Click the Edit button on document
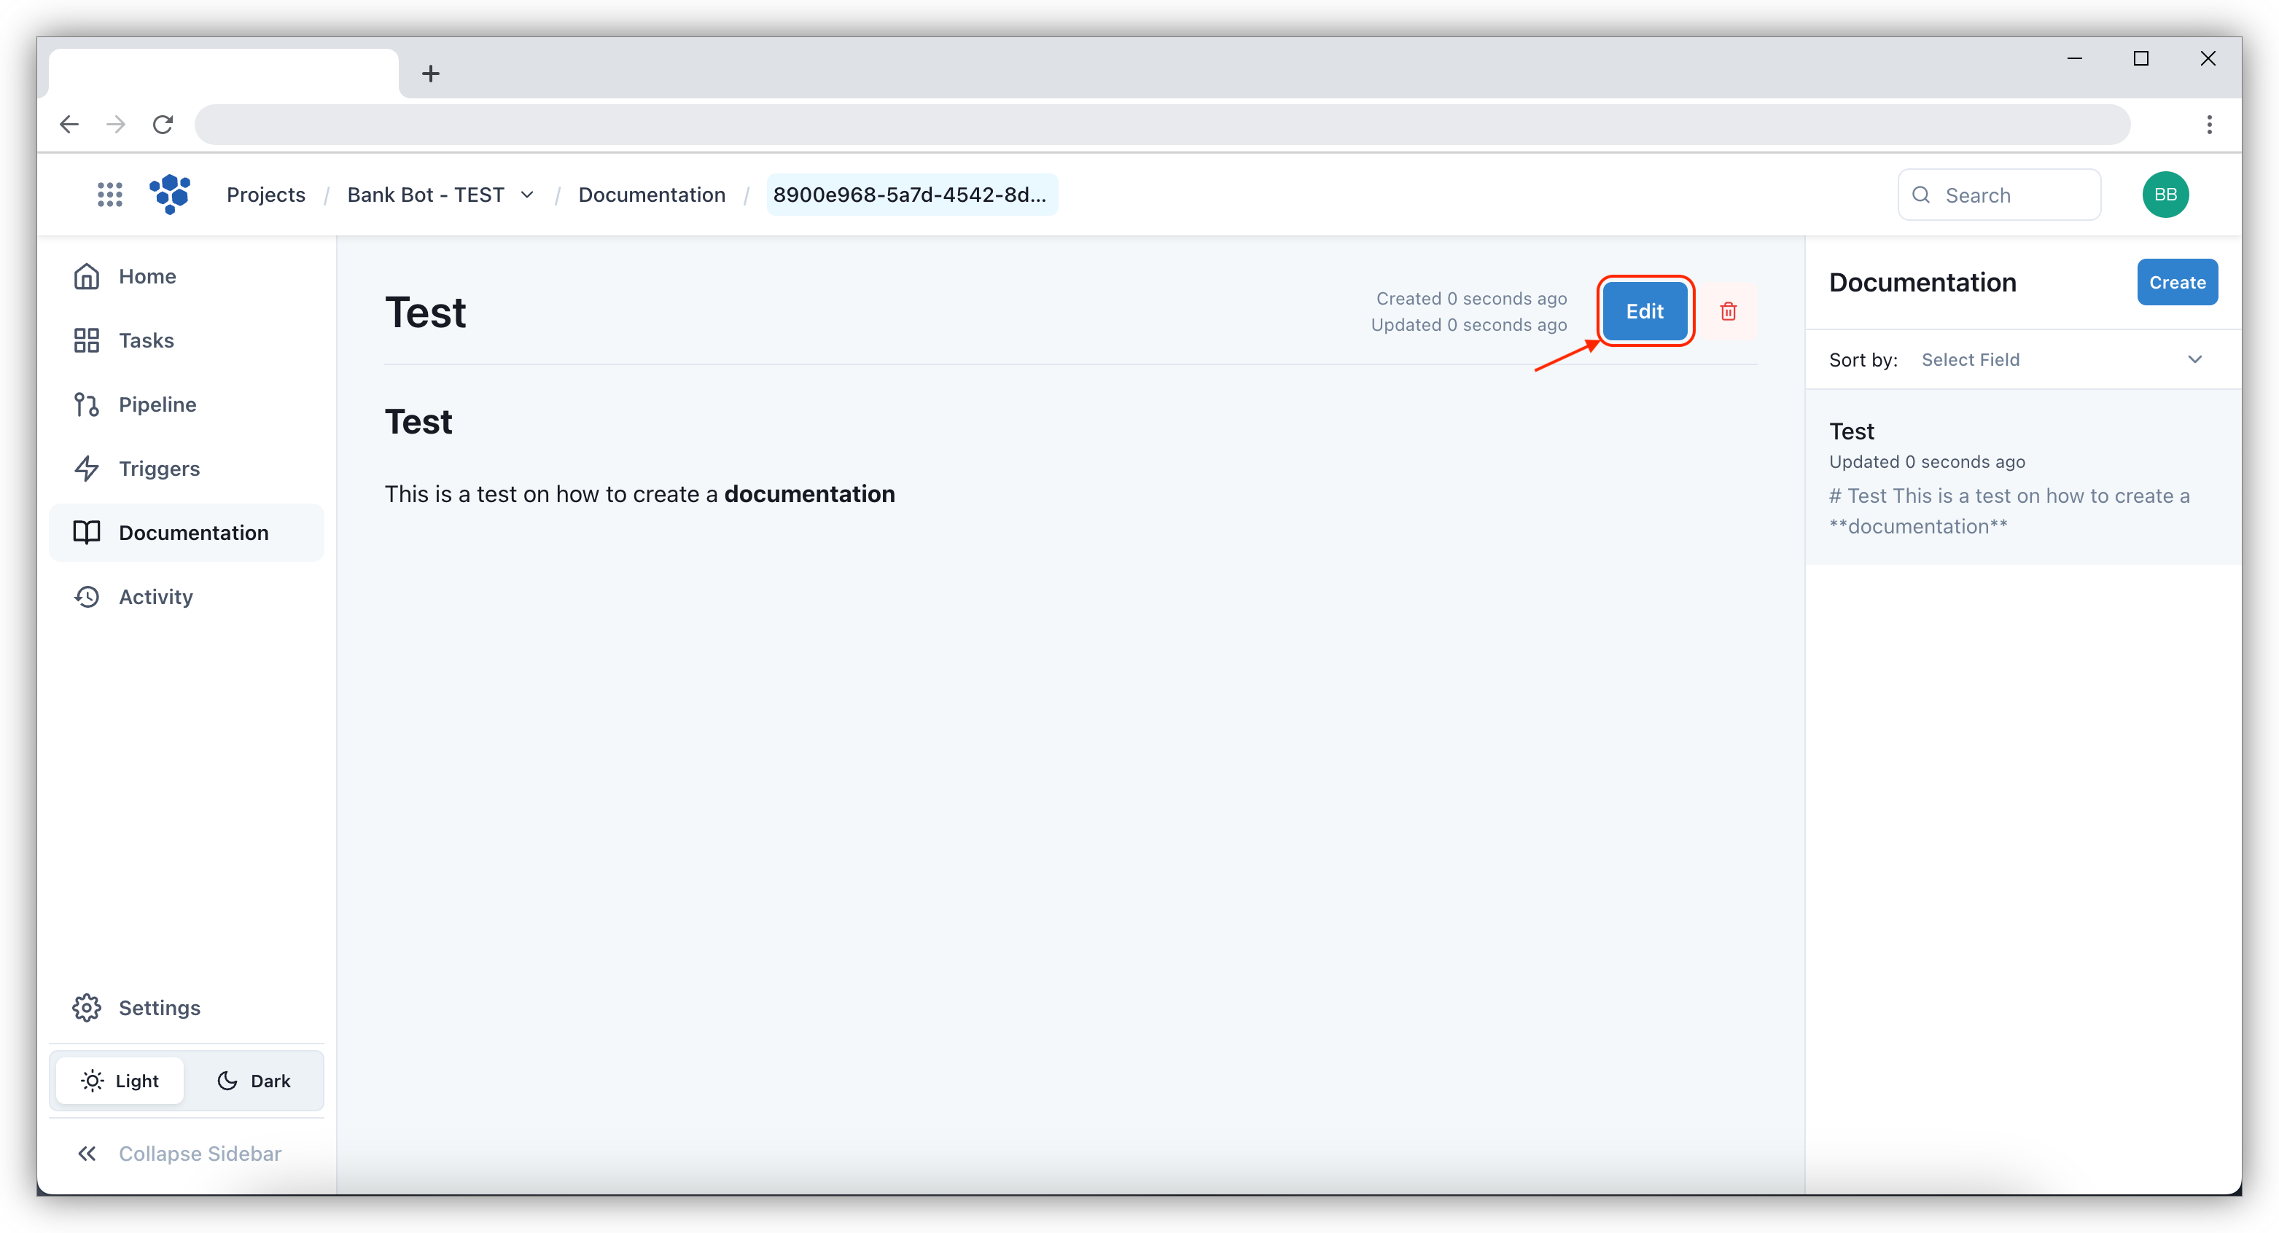Screen dimensions: 2279x1233 1644,311
